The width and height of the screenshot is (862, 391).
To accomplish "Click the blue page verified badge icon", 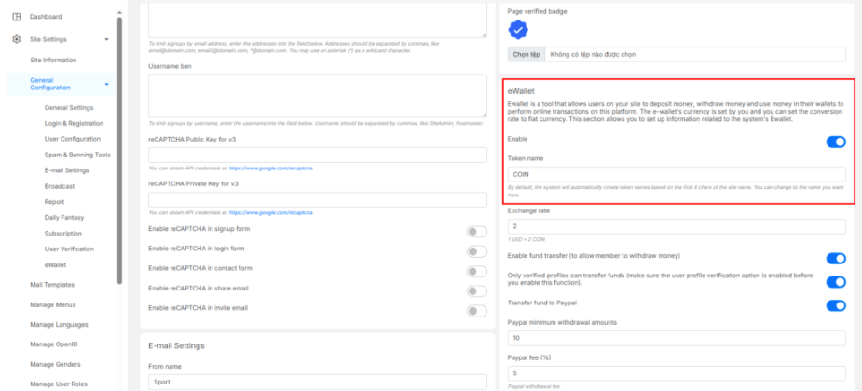I will [518, 30].
